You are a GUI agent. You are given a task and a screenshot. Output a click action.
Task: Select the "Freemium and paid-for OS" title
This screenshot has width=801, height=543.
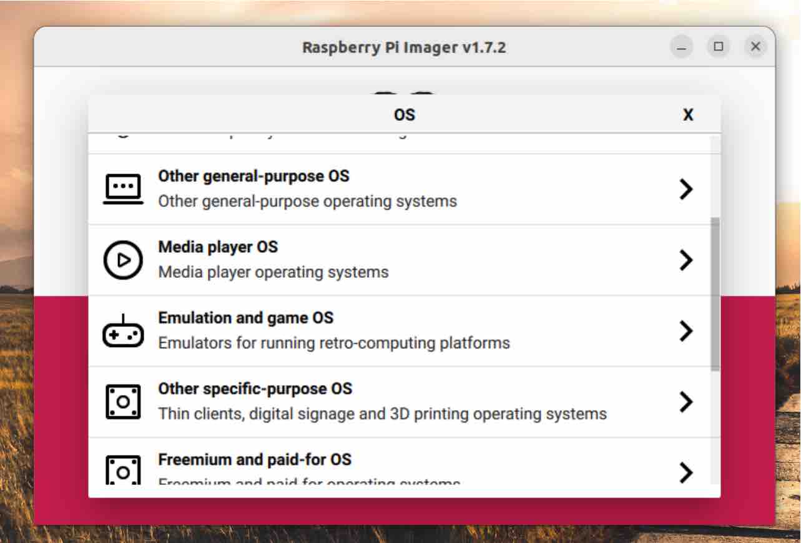[255, 459]
